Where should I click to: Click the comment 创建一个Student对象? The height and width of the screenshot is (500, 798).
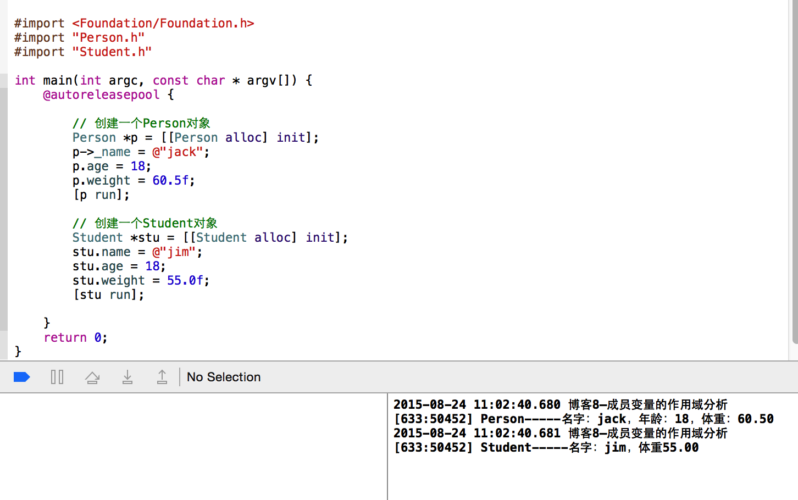pyautogui.click(x=145, y=223)
